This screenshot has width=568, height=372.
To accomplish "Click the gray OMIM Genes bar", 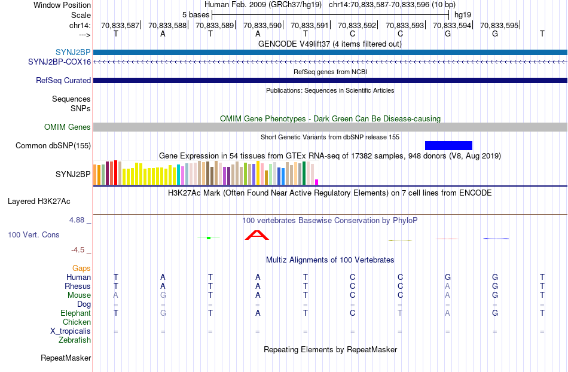I will tap(330, 127).
